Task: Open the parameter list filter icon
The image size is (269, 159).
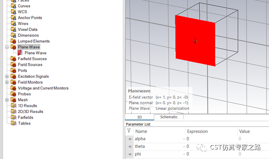Action: 129,131
